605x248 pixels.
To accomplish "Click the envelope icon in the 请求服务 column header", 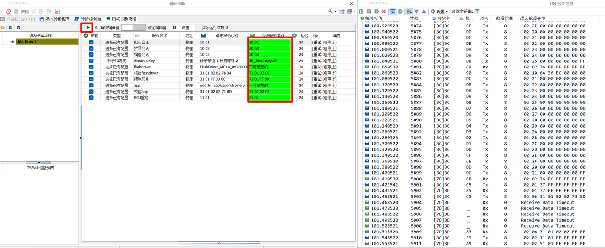I will (203, 35).
